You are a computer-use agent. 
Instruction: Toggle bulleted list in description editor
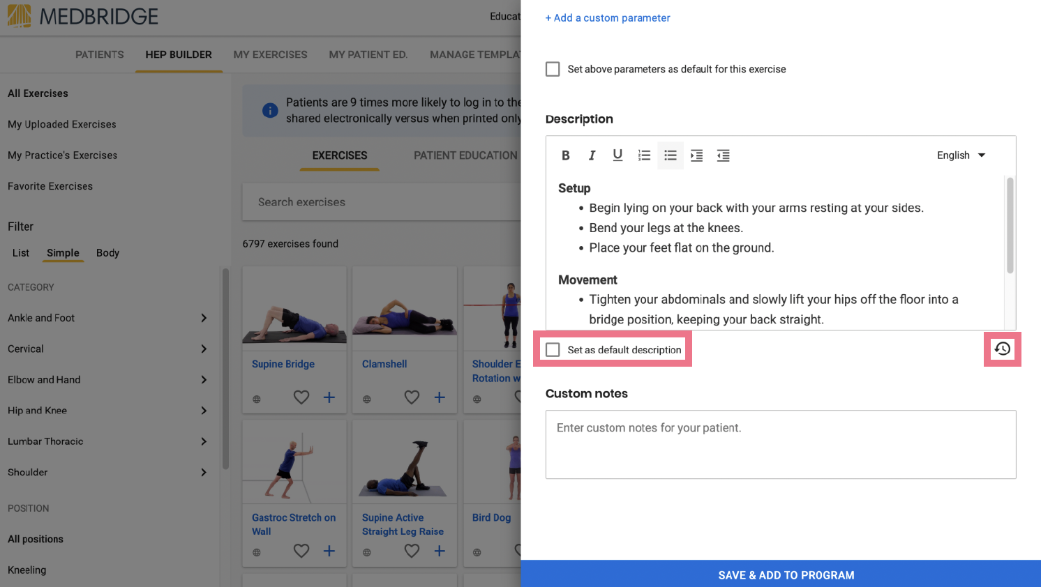(671, 155)
